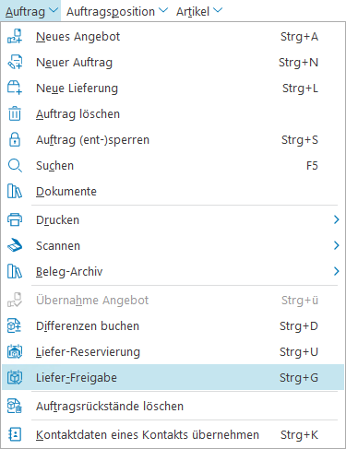Open the Artikel menu

pos(199,11)
